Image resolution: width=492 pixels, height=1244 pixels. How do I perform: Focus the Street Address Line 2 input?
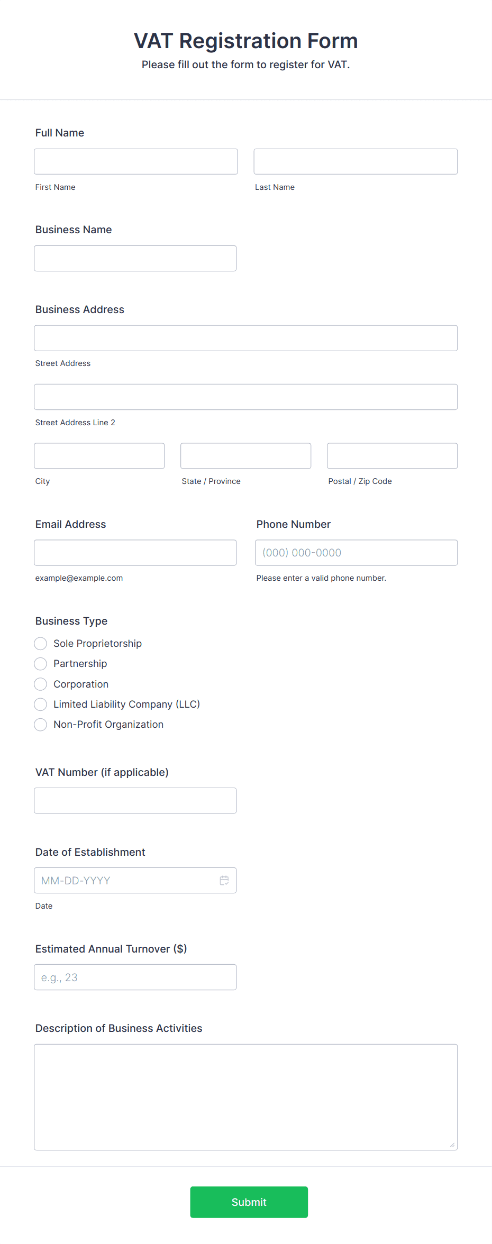tap(245, 397)
